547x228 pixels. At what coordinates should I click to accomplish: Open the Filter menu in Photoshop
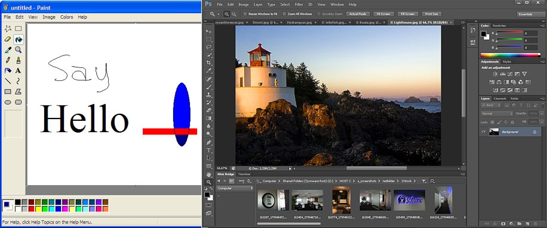299,5
